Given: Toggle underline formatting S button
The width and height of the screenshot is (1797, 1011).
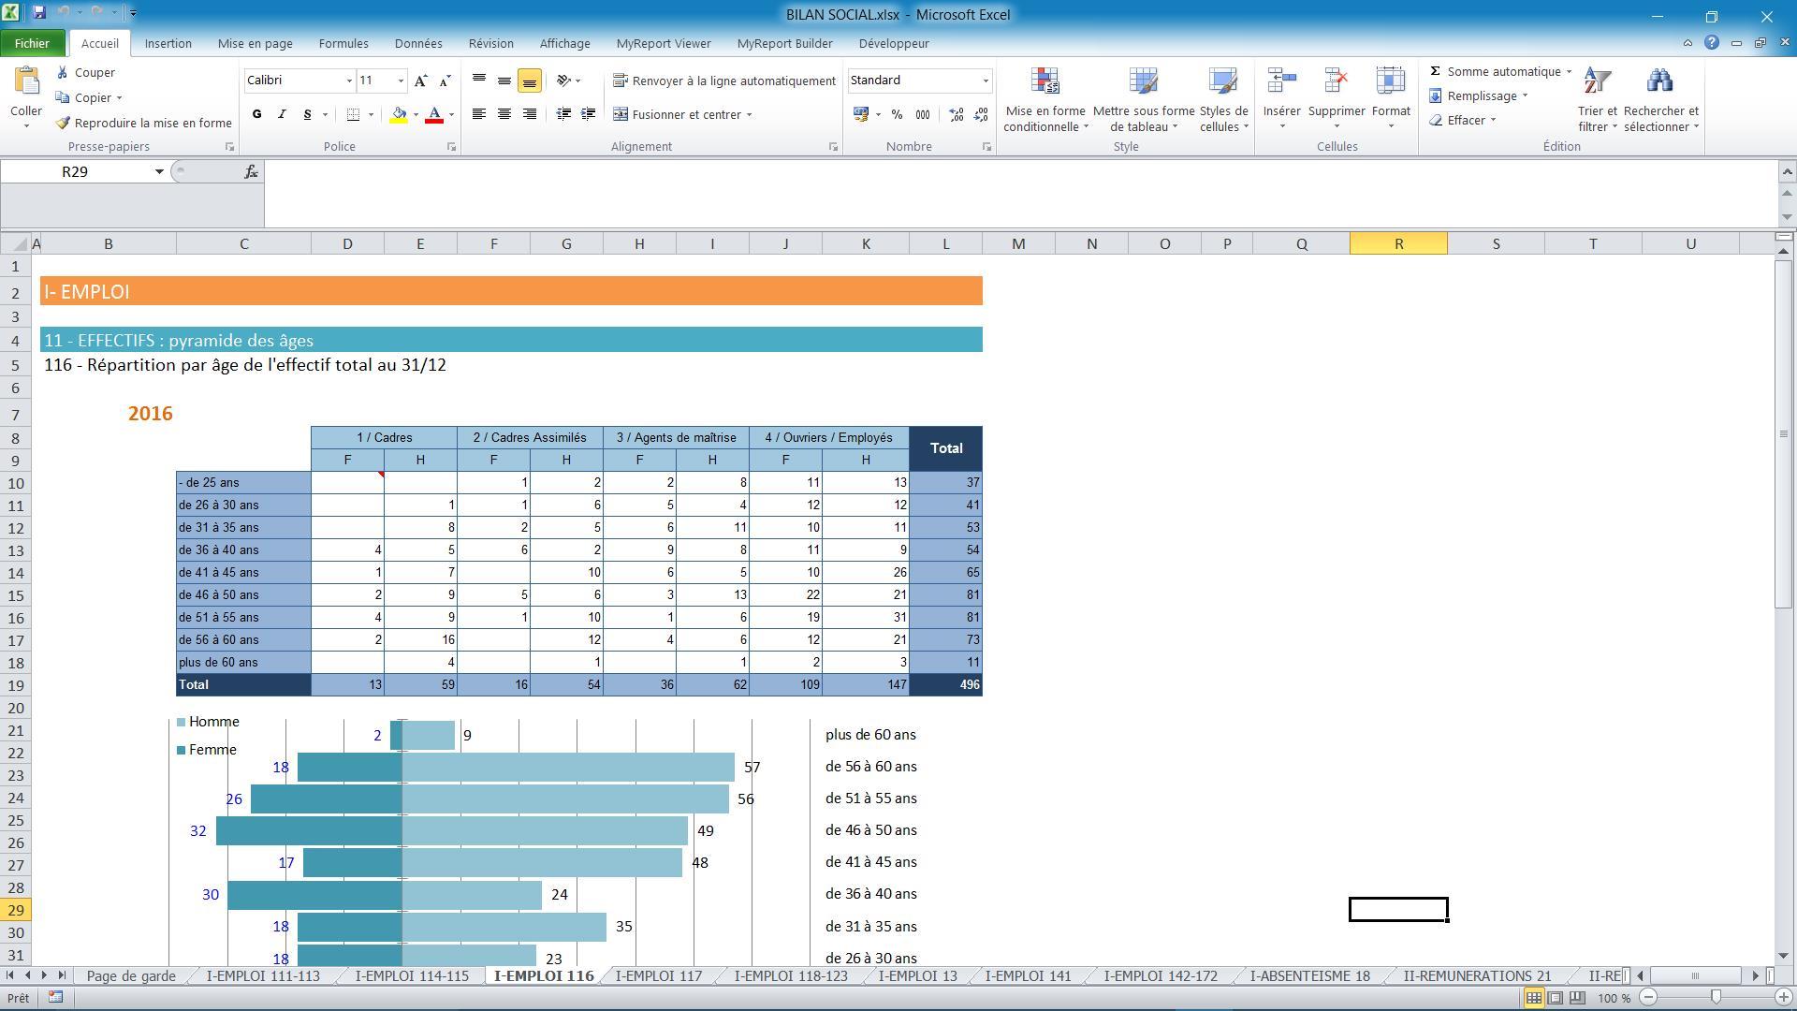Looking at the screenshot, I should (307, 114).
